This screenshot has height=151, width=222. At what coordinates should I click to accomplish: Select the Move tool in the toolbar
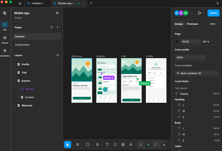(x=68, y=145)
